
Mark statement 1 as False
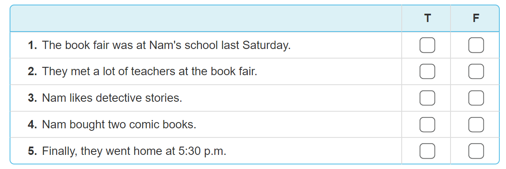point(476,45)
